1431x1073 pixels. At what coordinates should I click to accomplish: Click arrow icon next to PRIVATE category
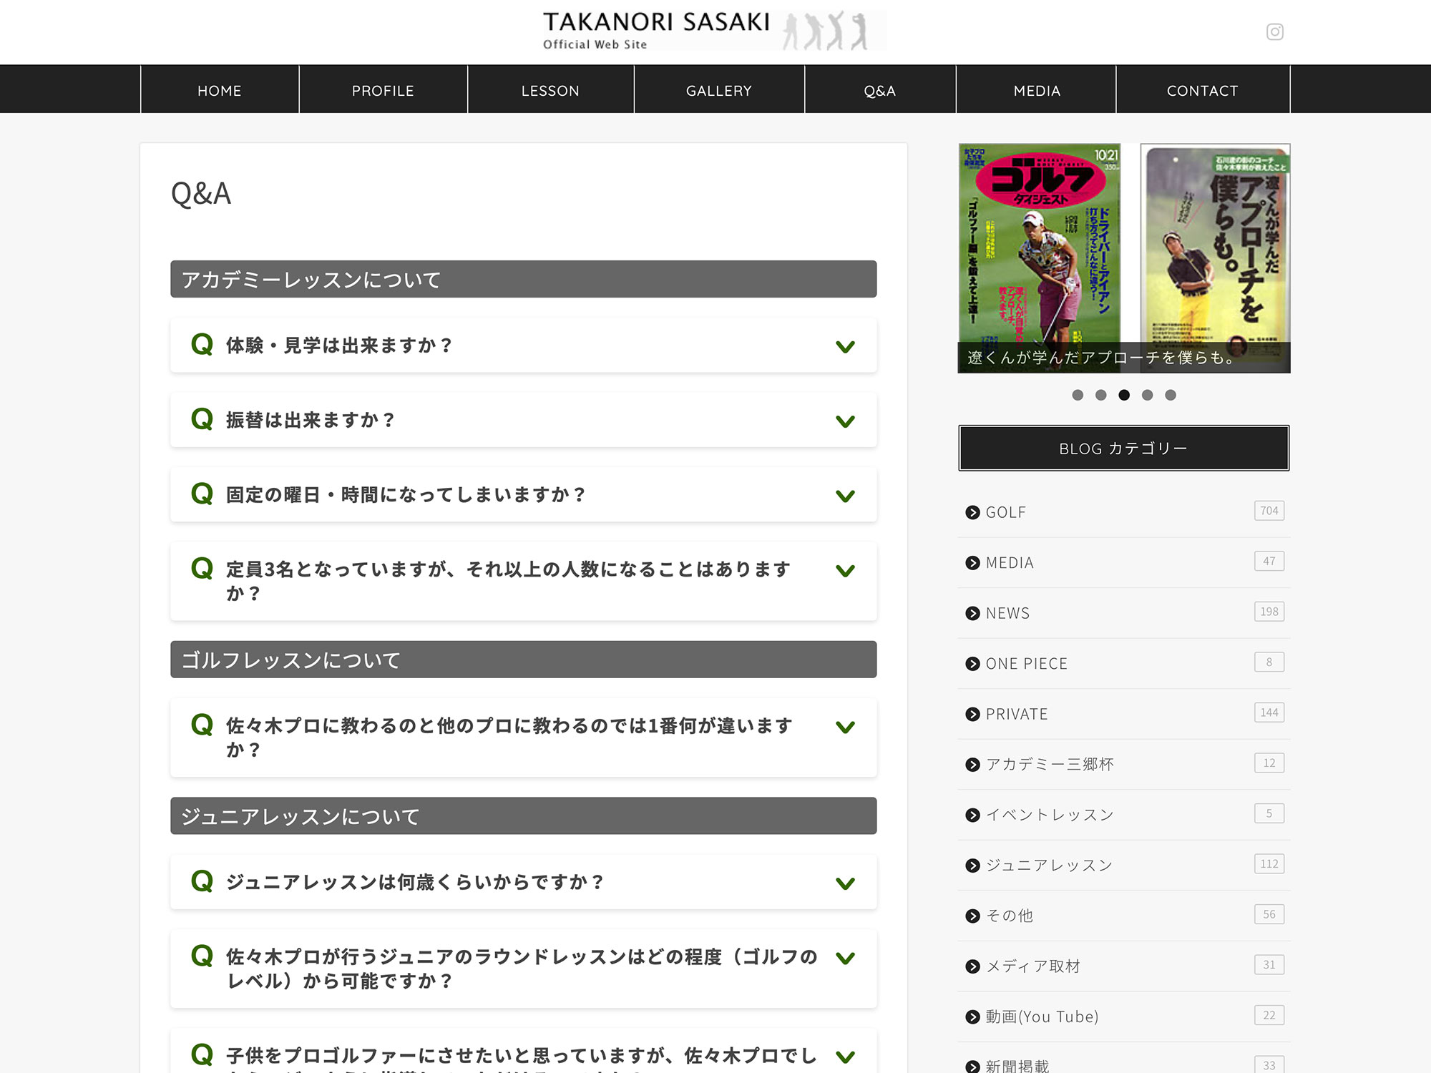click(x=972, y=714)
